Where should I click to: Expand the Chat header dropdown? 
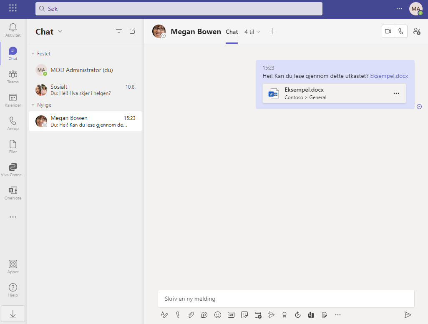pos(60,32)
